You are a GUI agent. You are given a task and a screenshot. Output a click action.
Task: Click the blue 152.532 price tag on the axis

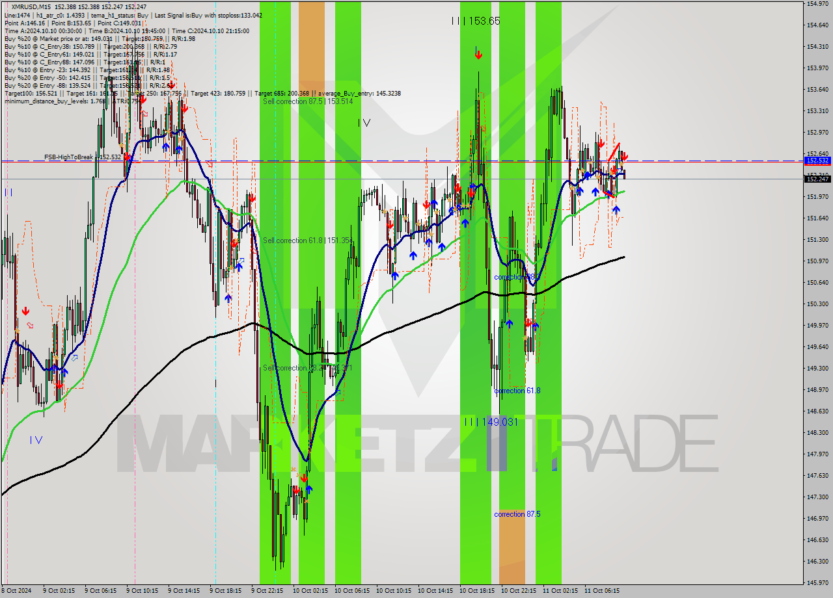click(817, 160)
